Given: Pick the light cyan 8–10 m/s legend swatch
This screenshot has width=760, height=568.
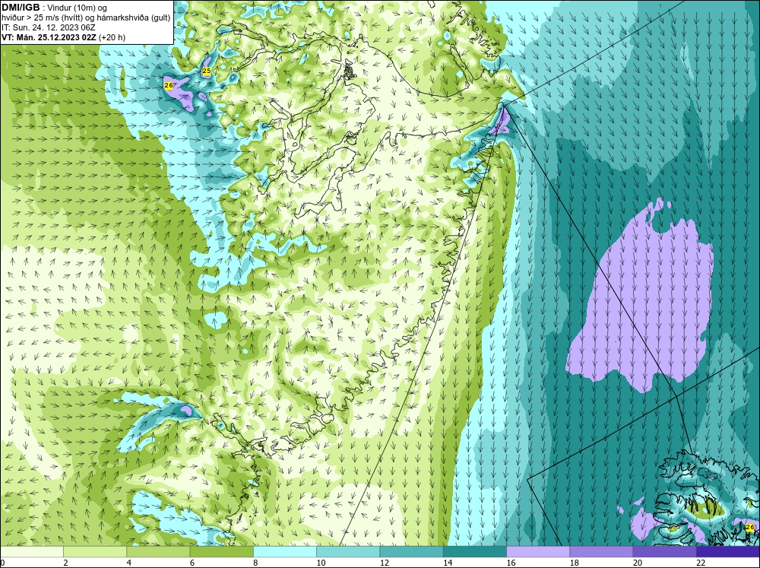Looking at the screenshot, I should coord(285,551).
